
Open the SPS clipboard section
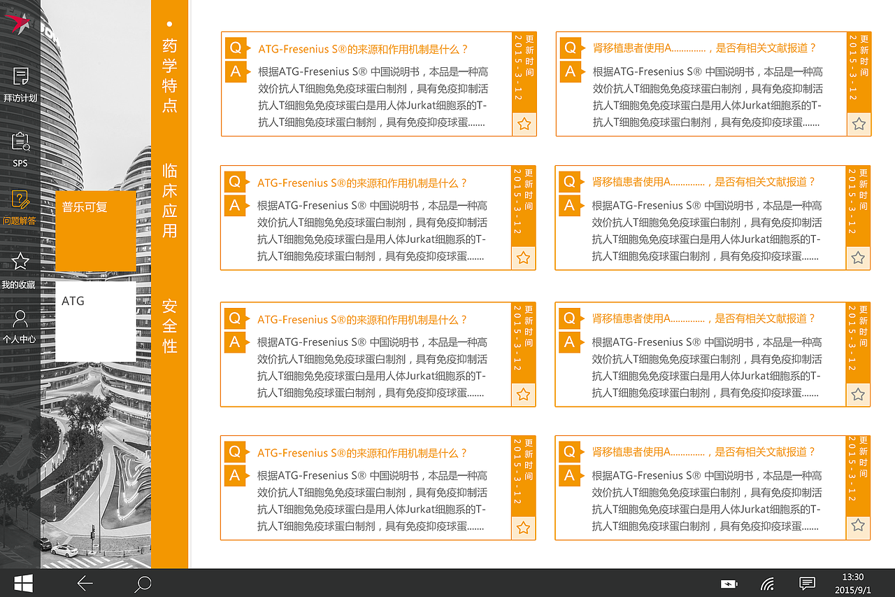[x=20, y=149]
